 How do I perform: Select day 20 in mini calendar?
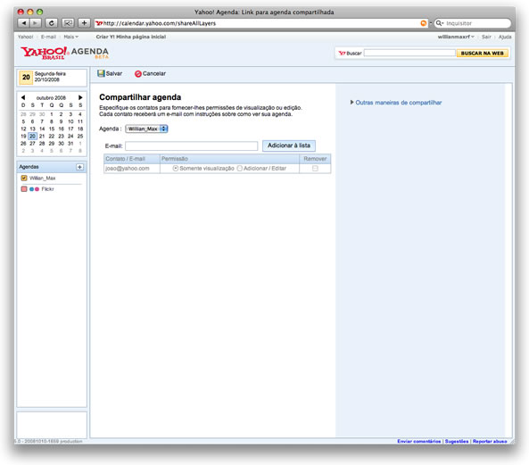[x=32, y=136]
